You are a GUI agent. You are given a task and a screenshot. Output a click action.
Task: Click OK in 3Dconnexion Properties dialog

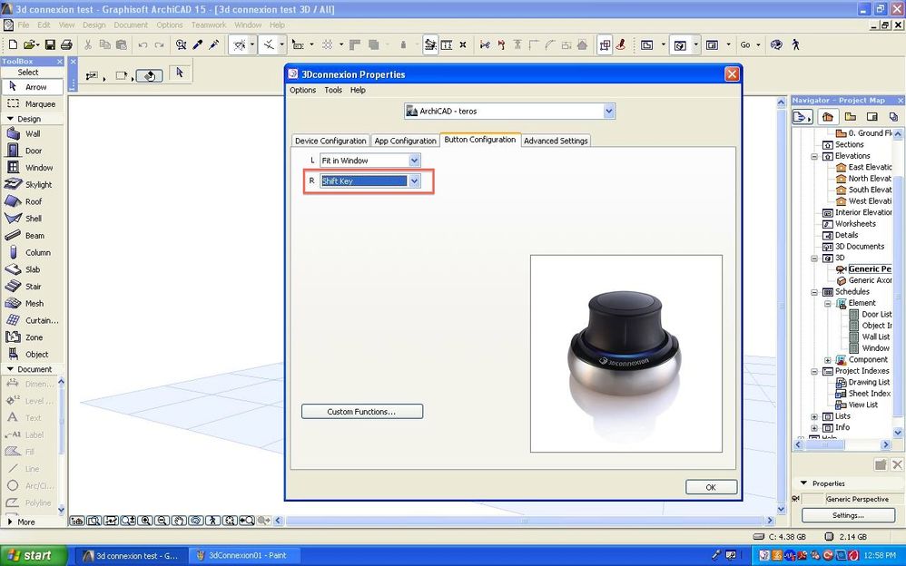712,487
